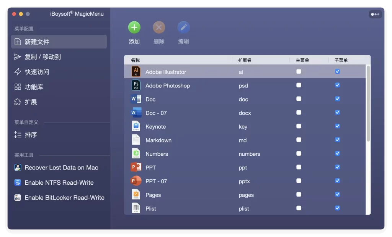Click the Recover Lost Data on Mac icon
The width and height of the screenshot is (392, 237).
point(18,168)
